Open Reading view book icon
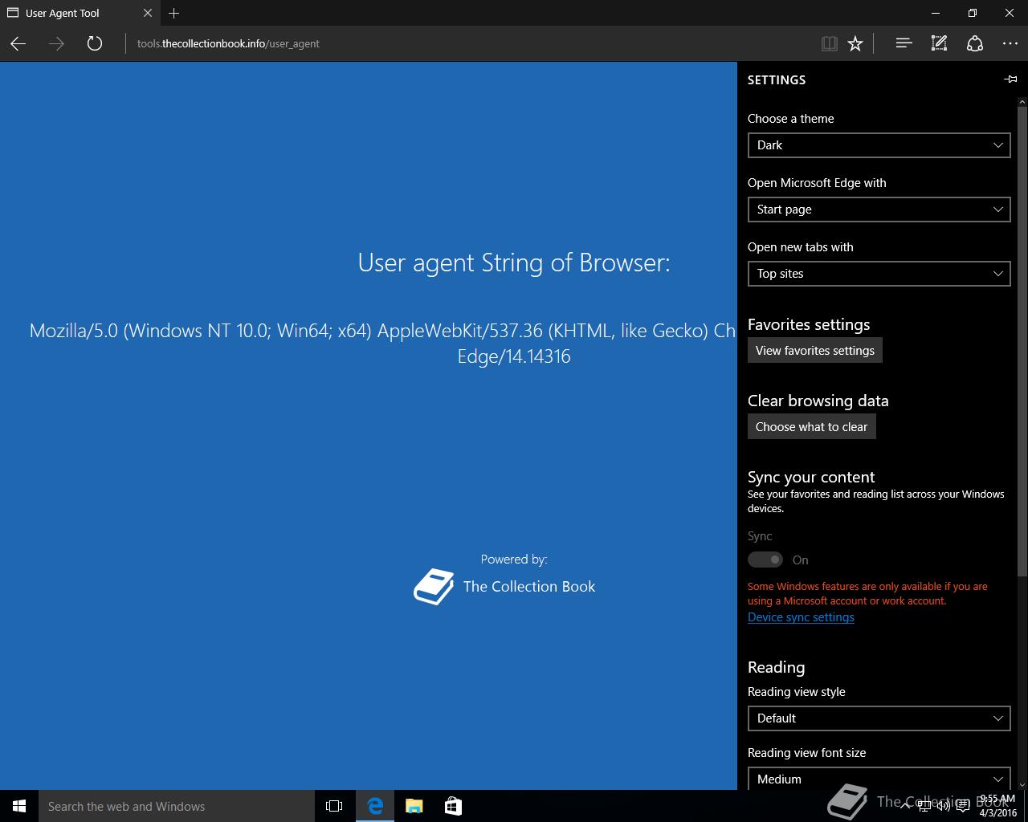 tap(830, 43)
